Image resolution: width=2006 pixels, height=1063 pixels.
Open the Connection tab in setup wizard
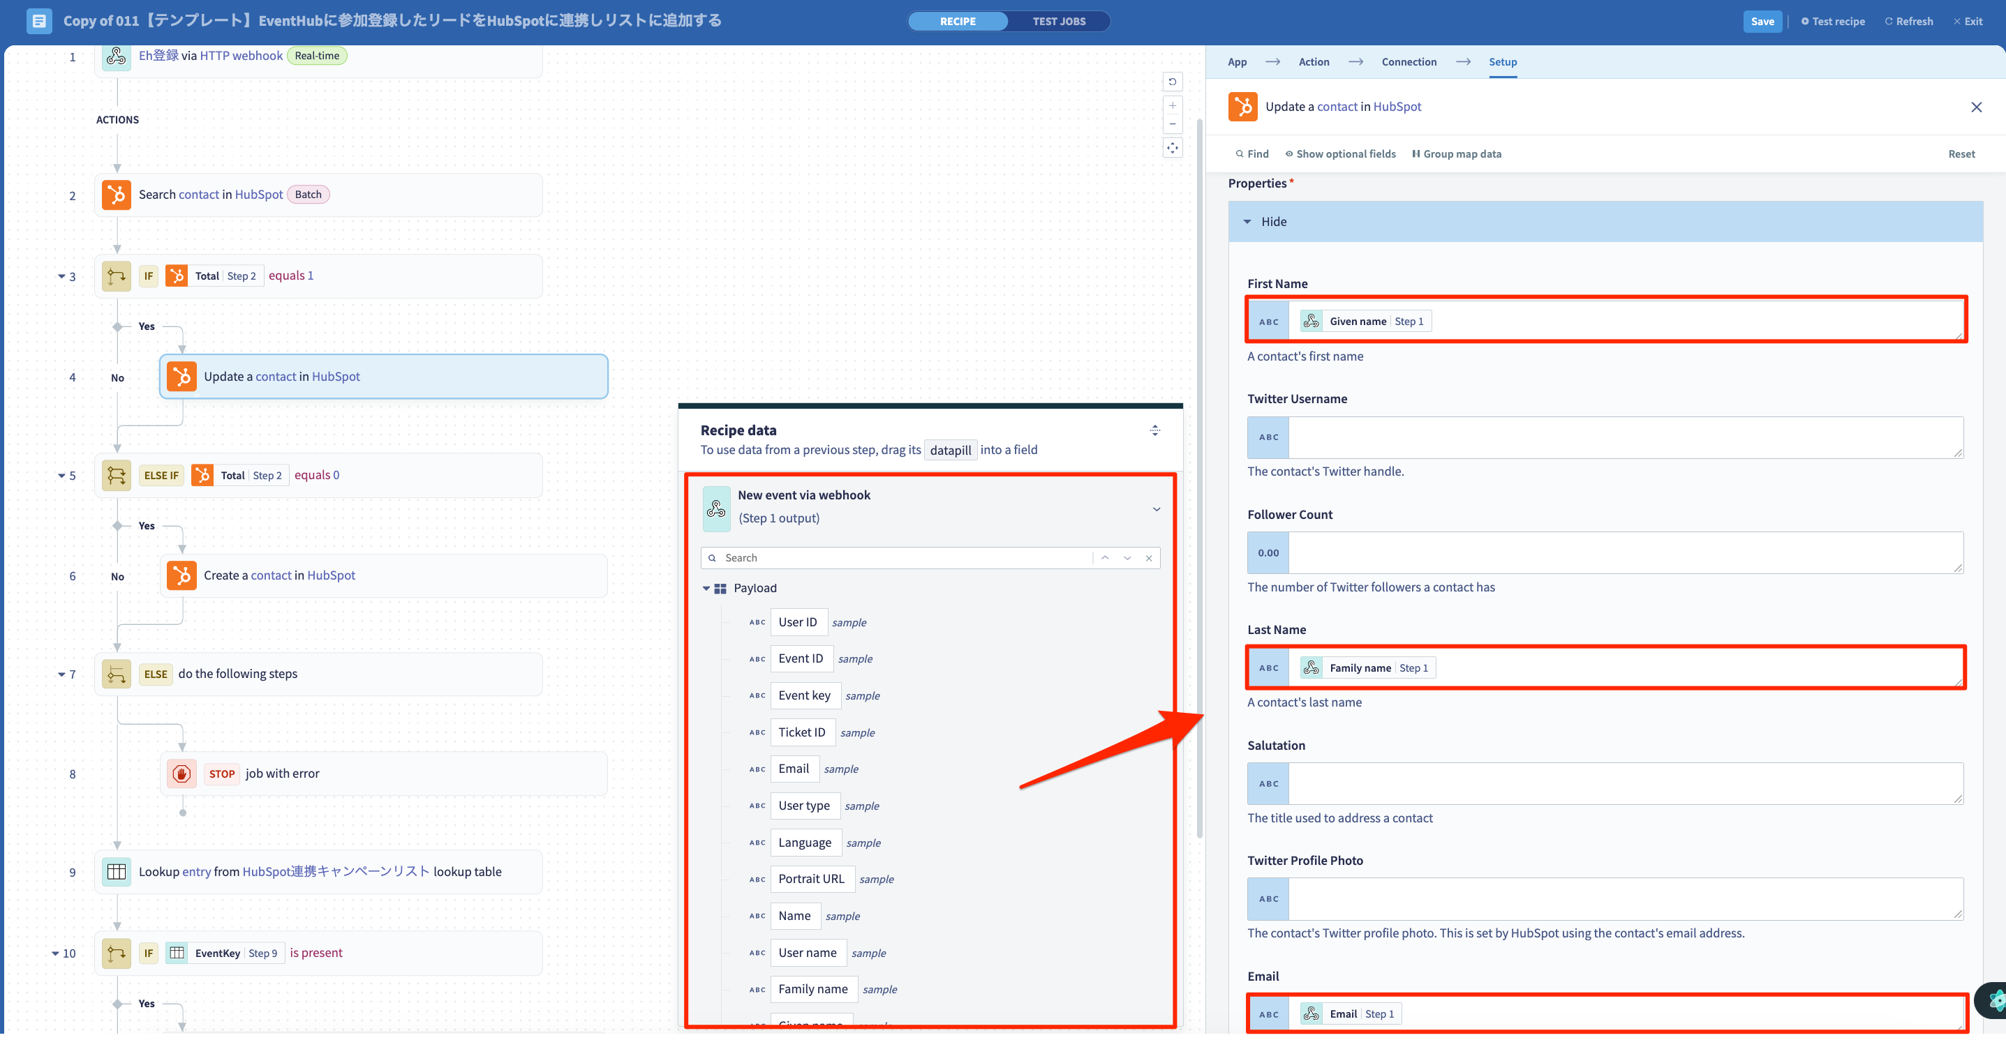[1409, 62]
